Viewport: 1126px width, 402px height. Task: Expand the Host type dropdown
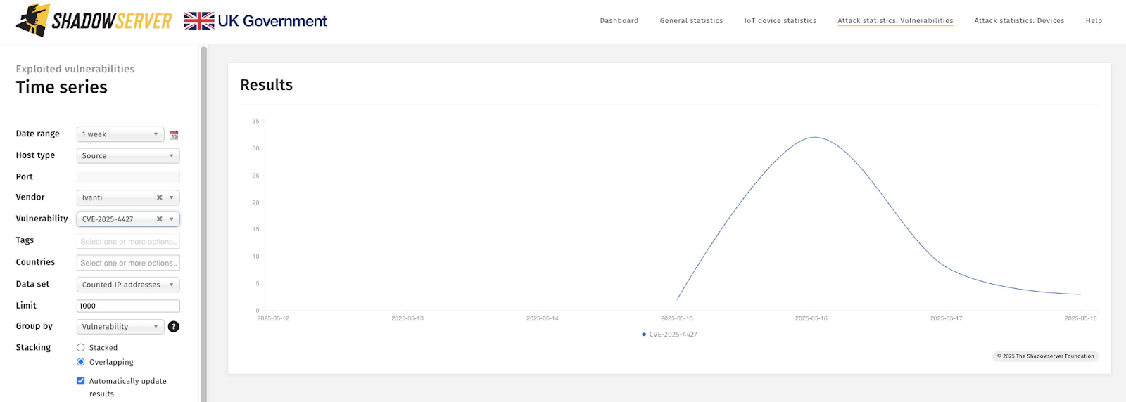tap(127, 156)
